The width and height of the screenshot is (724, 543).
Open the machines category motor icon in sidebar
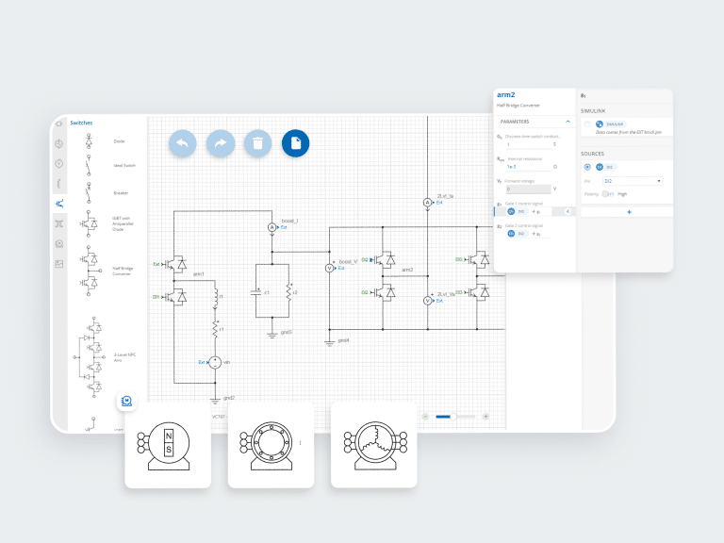[x=59, y=244]
